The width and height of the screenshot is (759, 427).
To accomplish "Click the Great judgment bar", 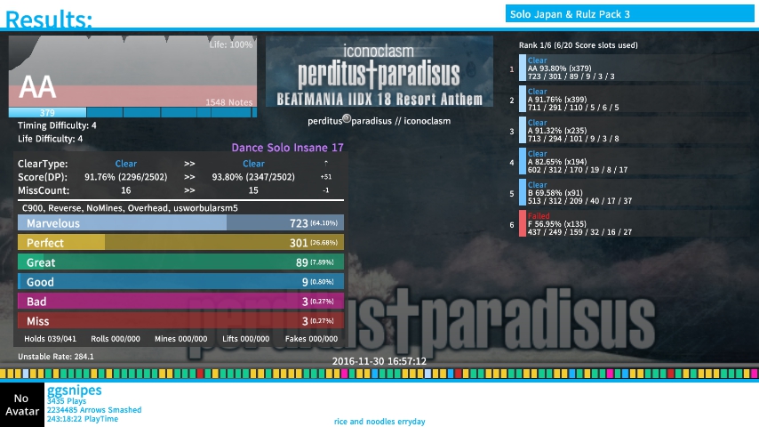I will click(180, 262).
